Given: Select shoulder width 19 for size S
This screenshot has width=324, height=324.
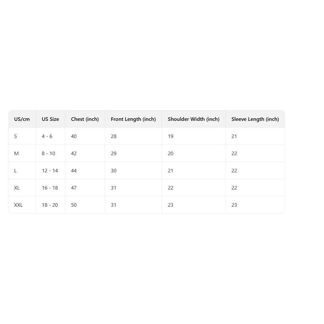Looking at the screenshot, I should (x=171, y=136).
